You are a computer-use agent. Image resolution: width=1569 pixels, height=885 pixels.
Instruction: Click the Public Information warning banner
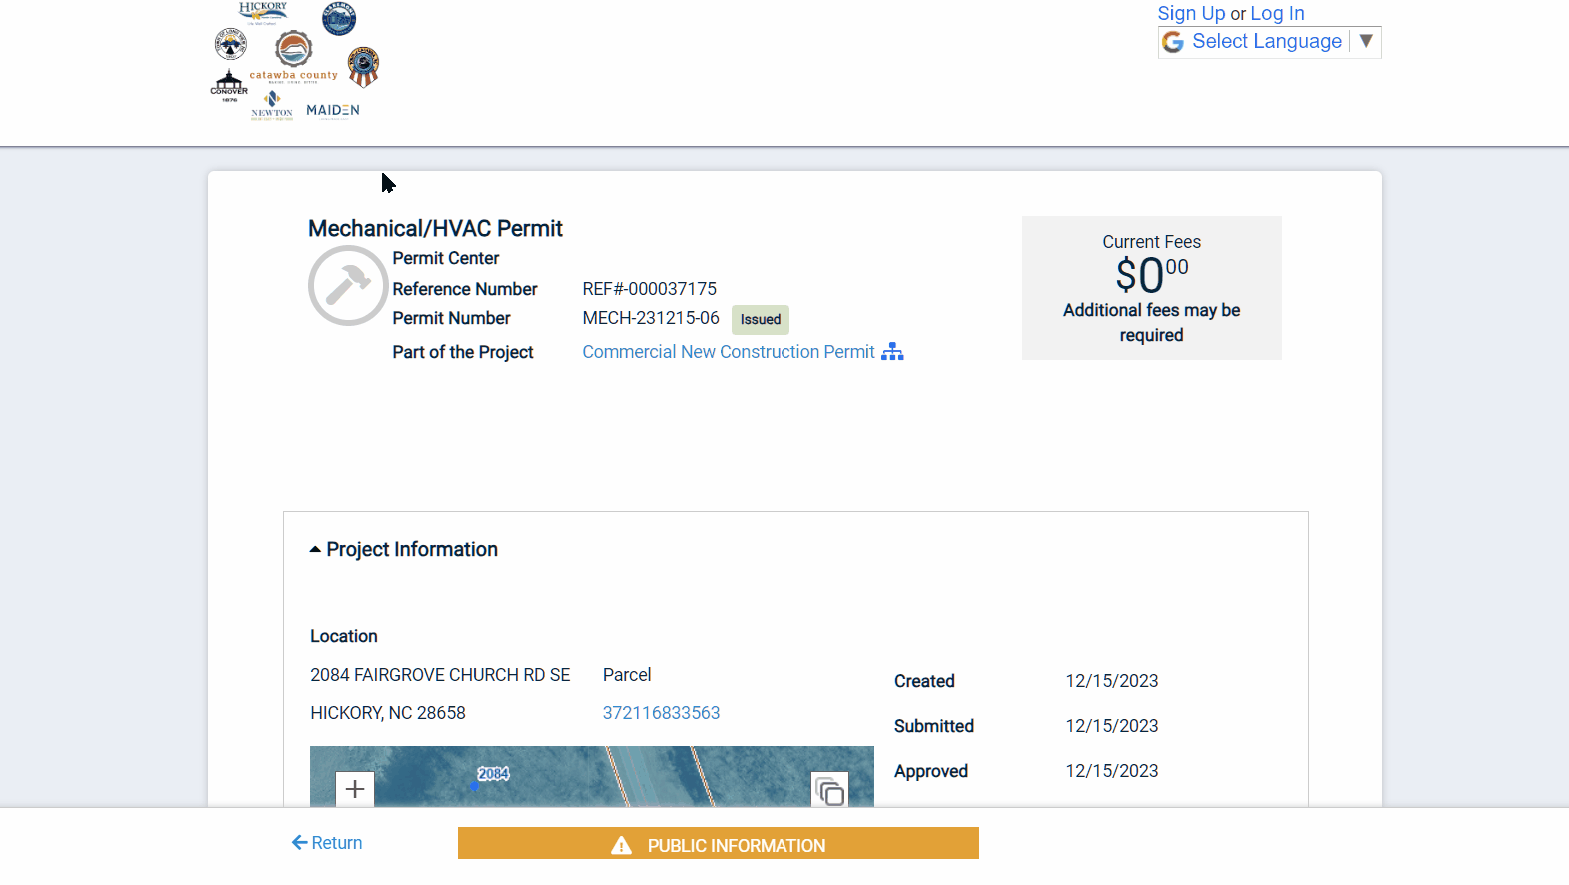[718, 844]
